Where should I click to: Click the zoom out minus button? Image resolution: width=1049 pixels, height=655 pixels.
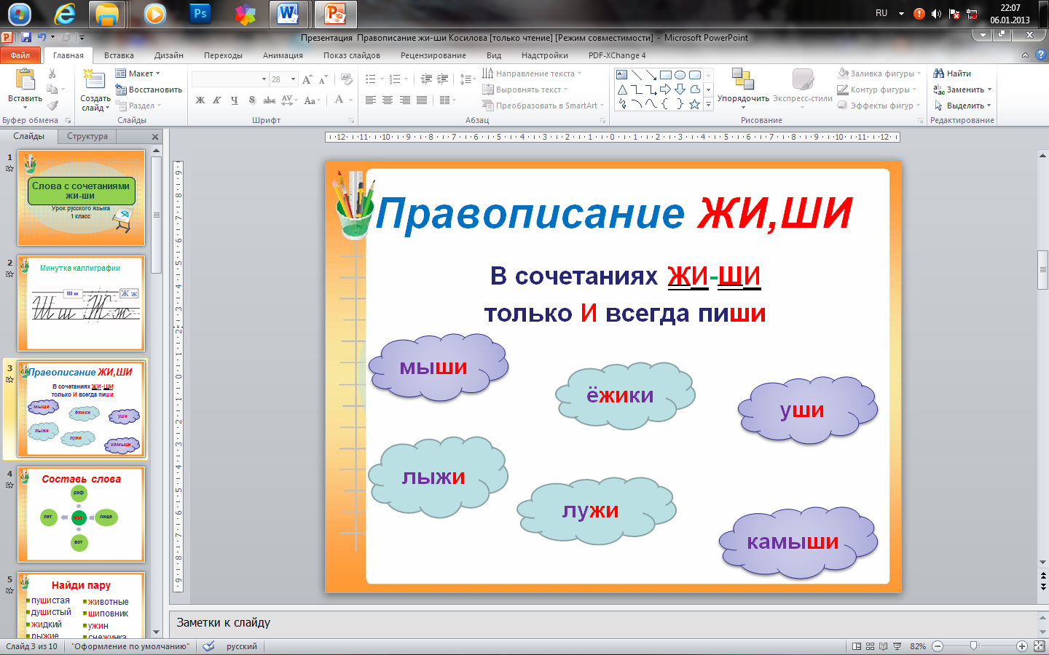pyautogui.click(x=938, y=646)
